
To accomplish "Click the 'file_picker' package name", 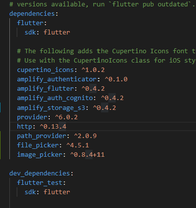I will coord(38,145).
